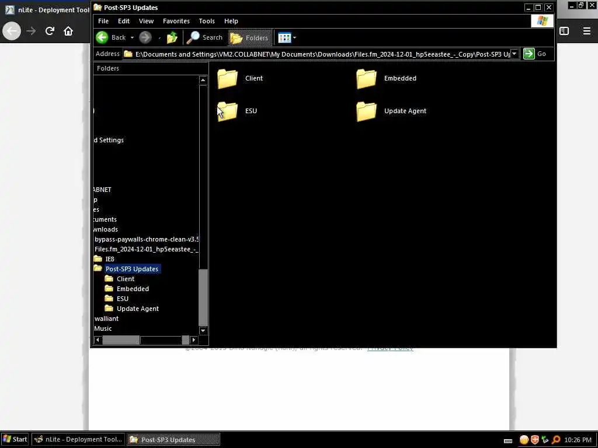Click the red shield tray icon
The image size is (598, 448).
[x=535, y=440]
